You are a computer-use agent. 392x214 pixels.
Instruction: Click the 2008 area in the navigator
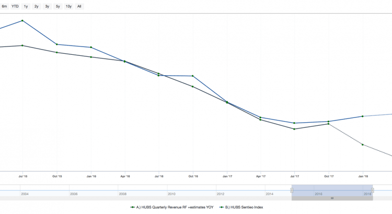point(122,193)
